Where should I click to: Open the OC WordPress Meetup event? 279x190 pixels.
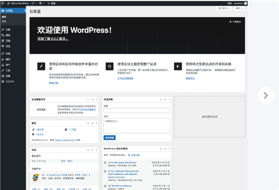[120, 186]
